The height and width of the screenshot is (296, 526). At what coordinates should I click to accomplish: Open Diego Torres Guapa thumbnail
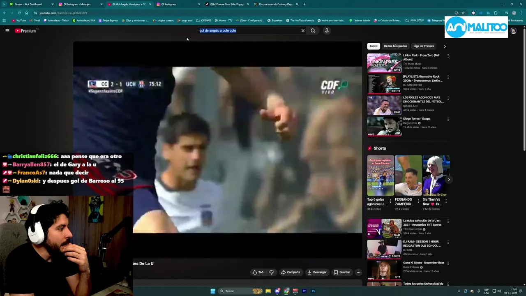(384, 126)
